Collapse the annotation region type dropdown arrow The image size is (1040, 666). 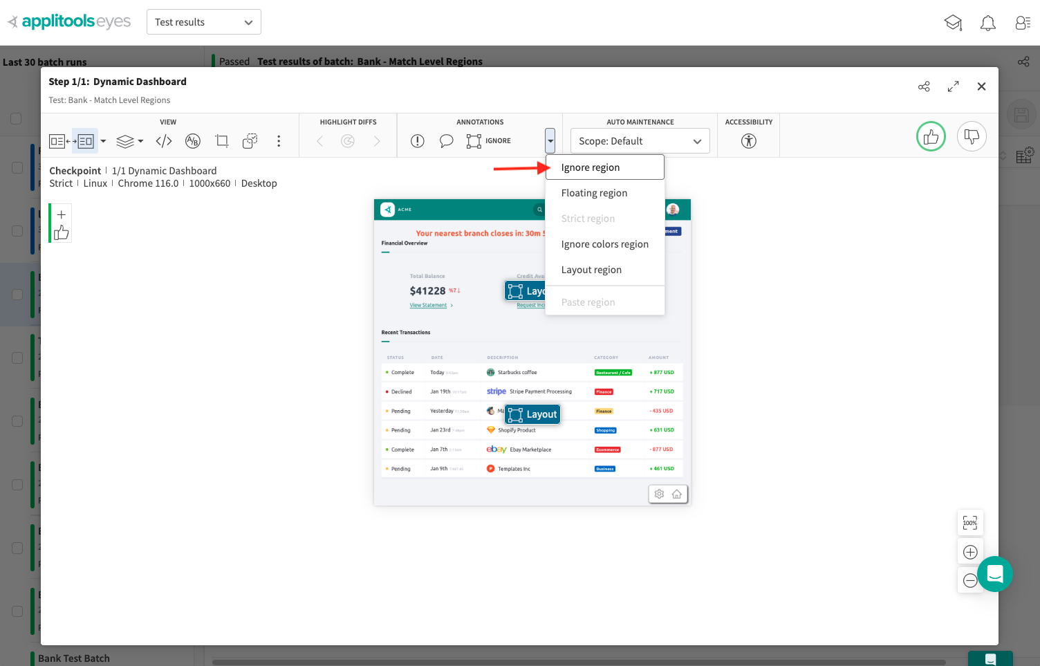[550, 141]
